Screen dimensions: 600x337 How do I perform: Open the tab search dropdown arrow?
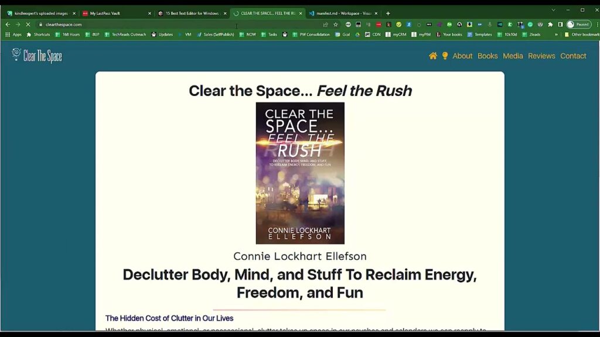[553, 10]
